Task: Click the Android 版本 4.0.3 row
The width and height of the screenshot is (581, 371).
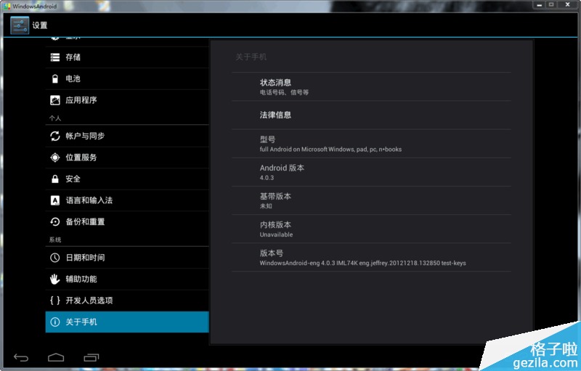Action: pyautogui.click(x=371, y=172)
